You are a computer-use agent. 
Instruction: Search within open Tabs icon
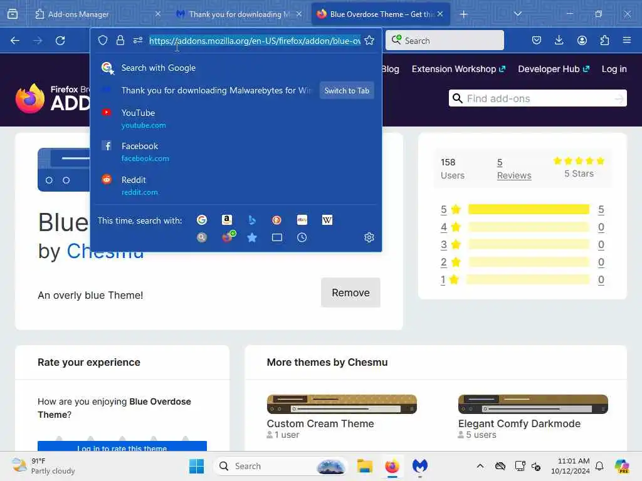tap(276, 237)
